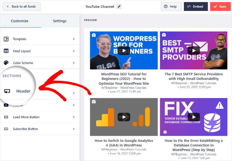The image size is (232, 161).
Task: Switch to the Settings tab
Action: coord(60,21)
